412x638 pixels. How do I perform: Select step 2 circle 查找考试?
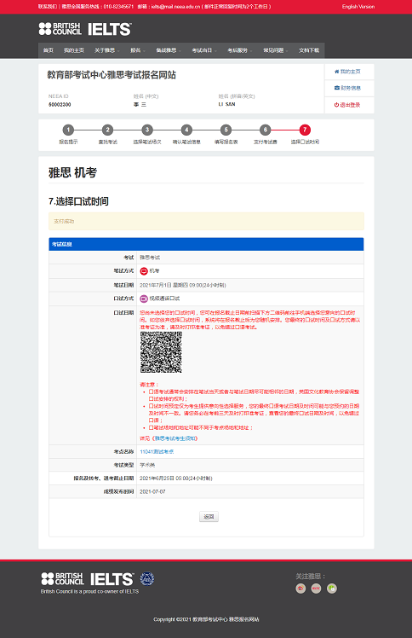click(107, 130)
